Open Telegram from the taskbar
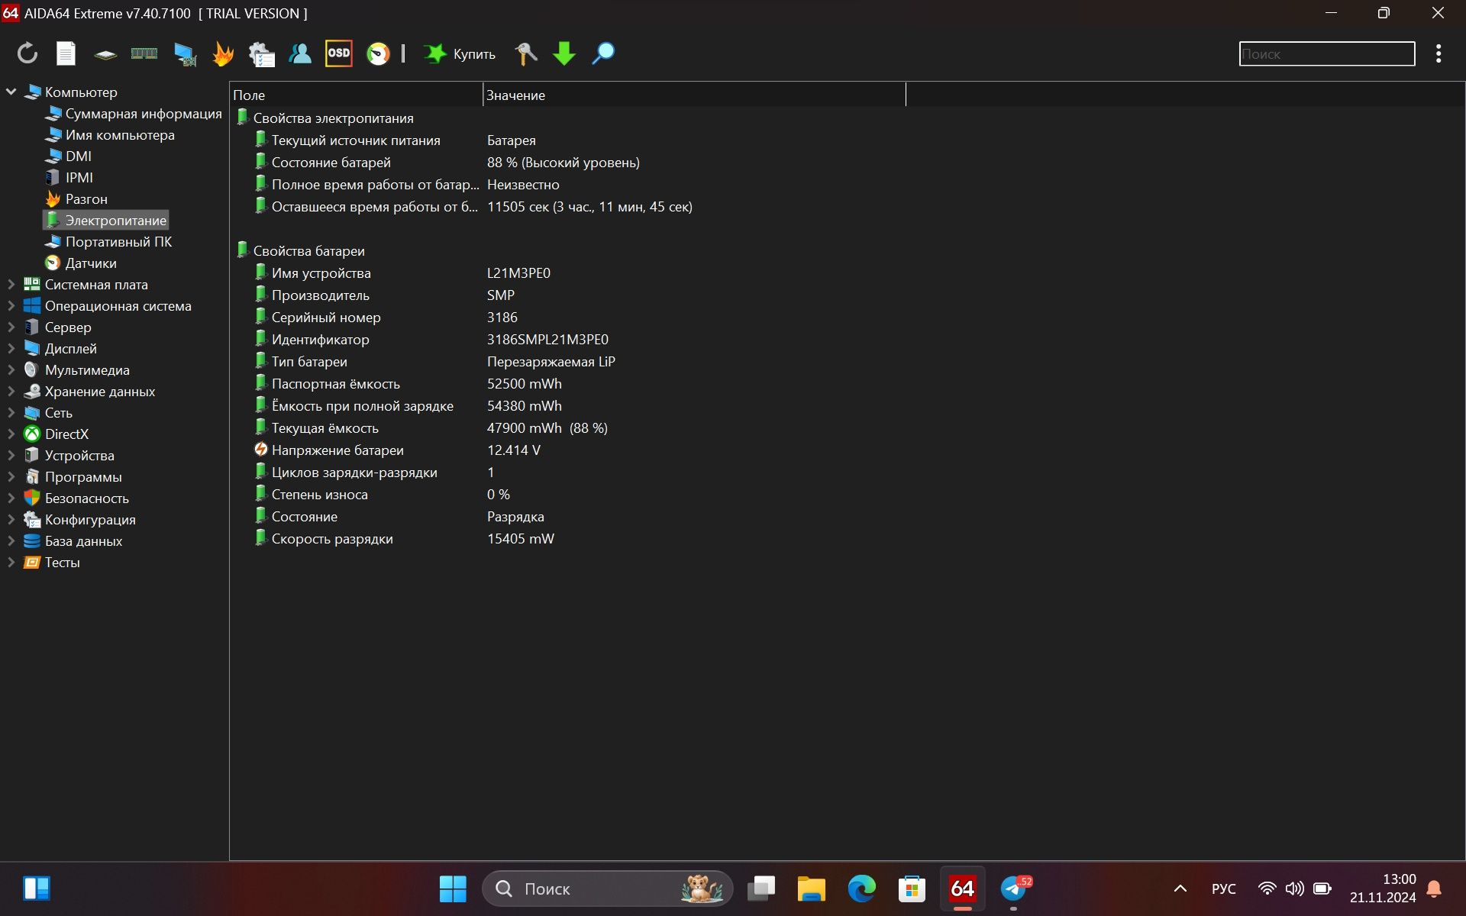Screen dimensions: 1466x916 tap(1014, 889)
